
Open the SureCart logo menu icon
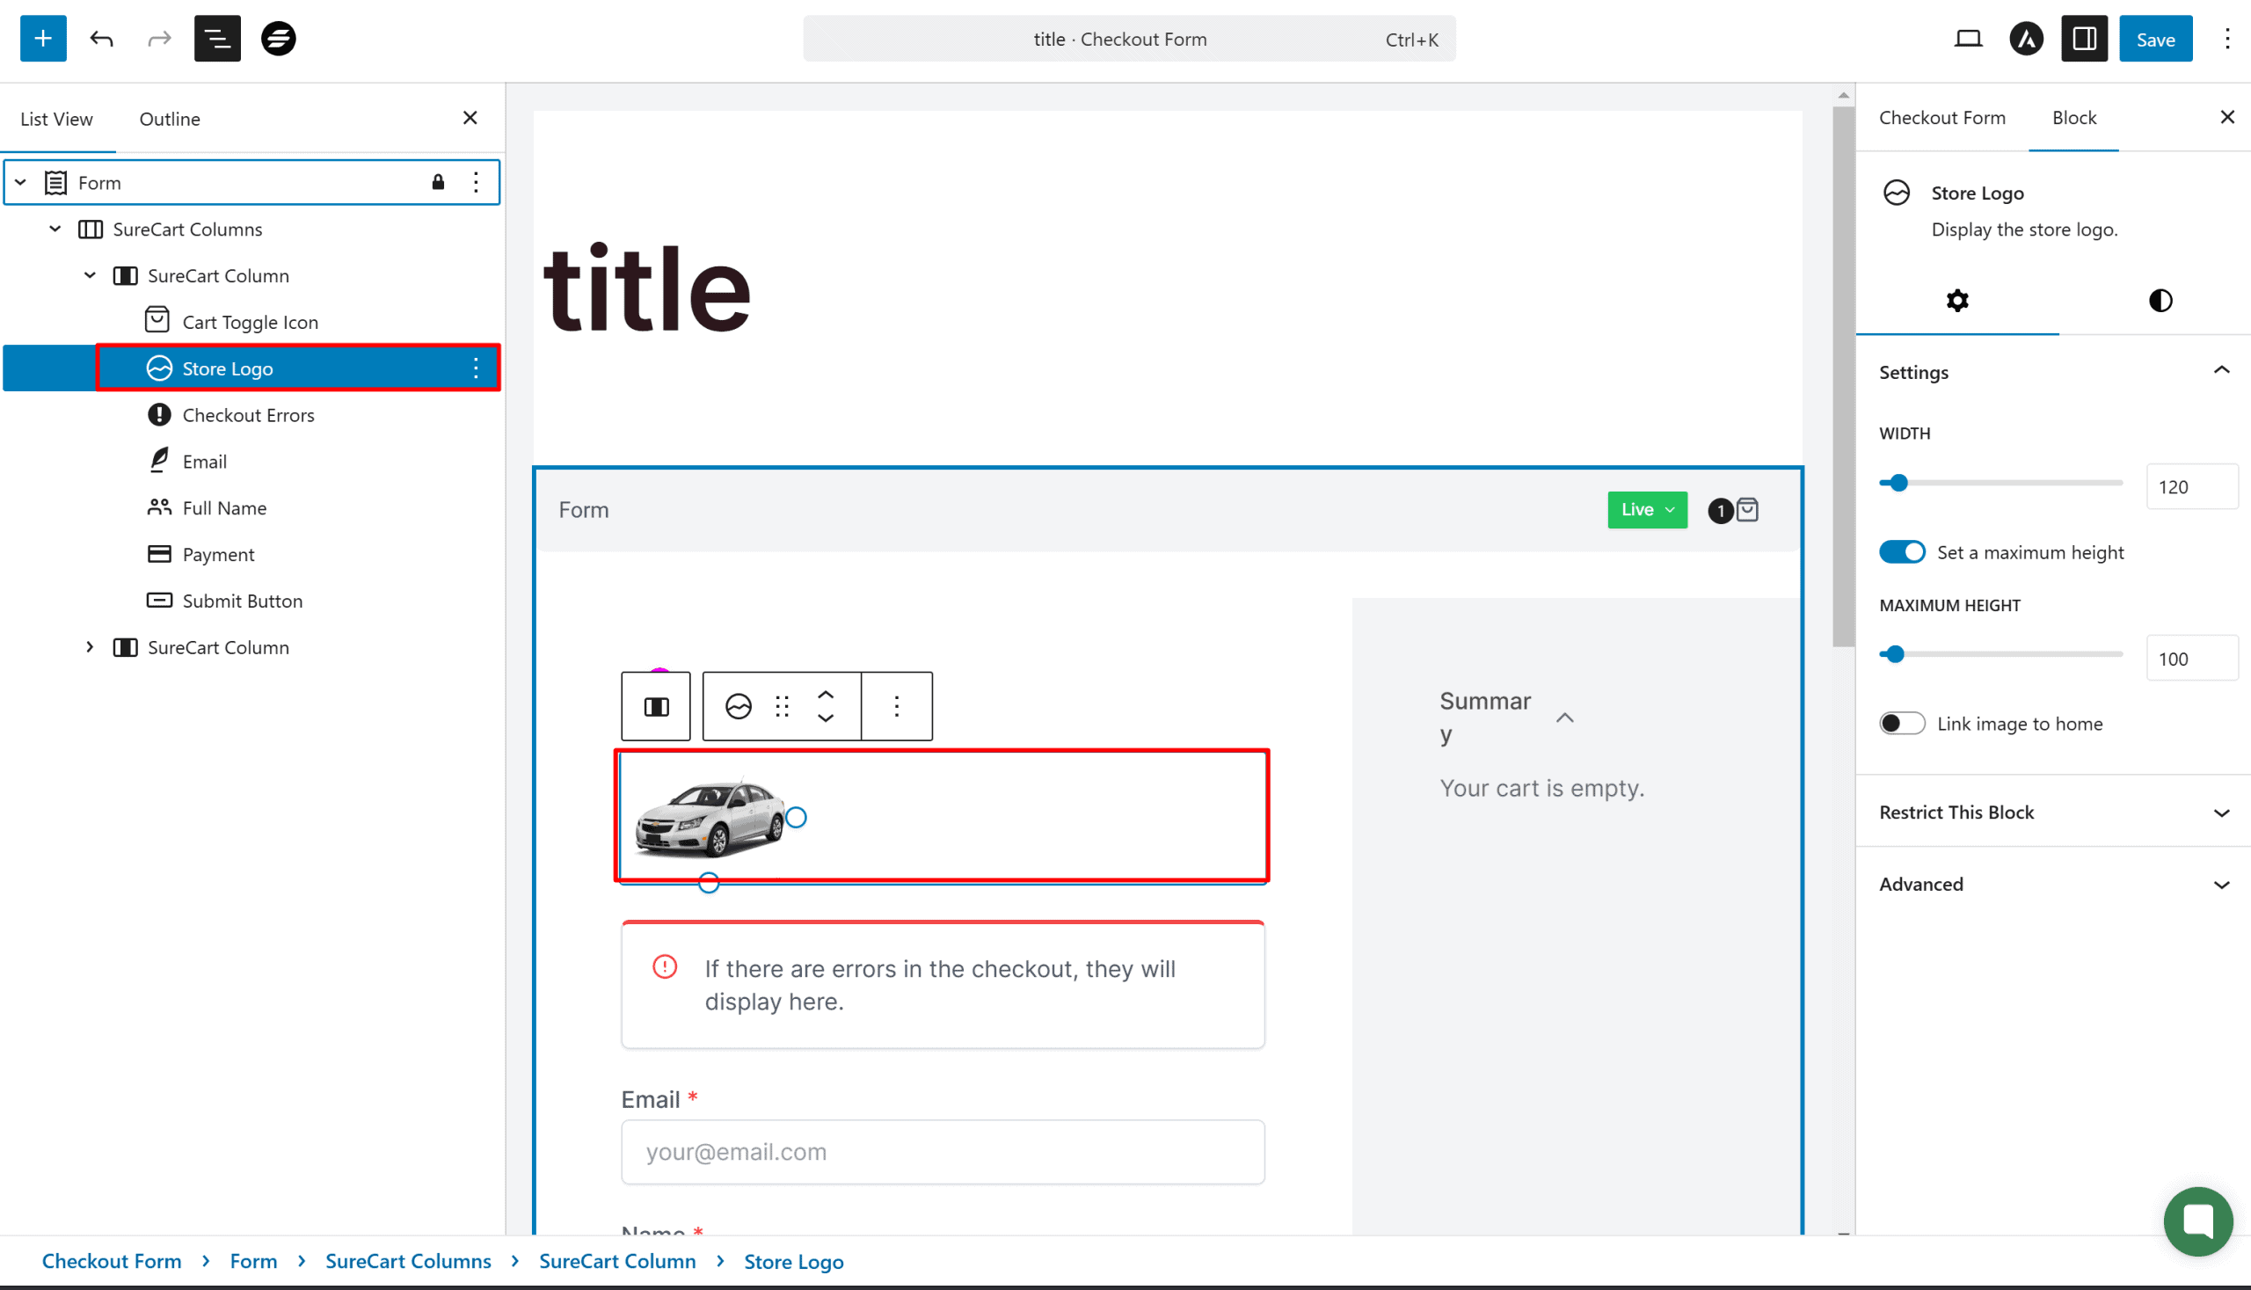tap(278, 38)
